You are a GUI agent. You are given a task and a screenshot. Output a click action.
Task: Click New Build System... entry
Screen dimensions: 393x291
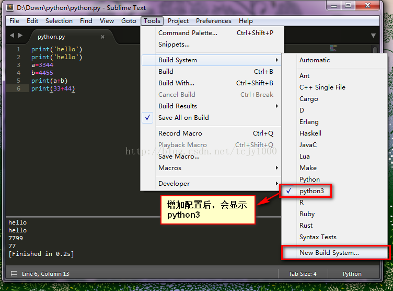334,253
